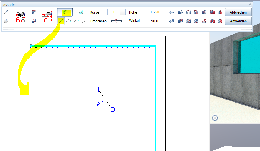The width and height of the screenshot is (260, 151).
Task: Select the arc drawing mode
Action: (x=69, y=21)
